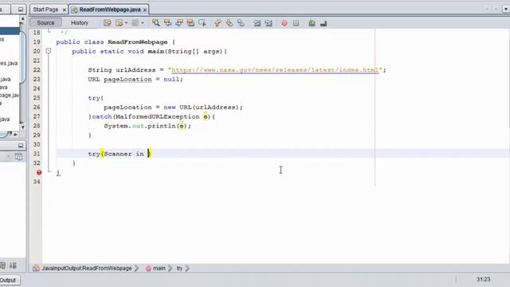This screenshot has width=510, height=287.
Task: Toggle Rectangular Selection icon
Action: [202, 23]
